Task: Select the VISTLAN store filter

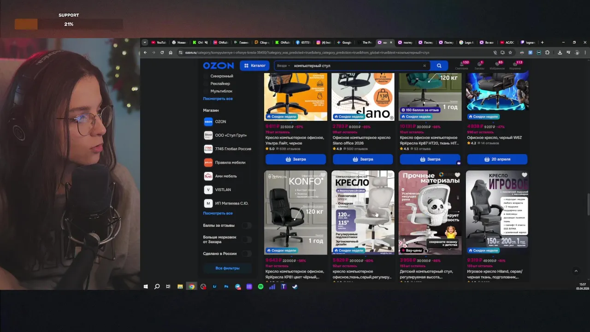Action: click(x=218, y=190)
